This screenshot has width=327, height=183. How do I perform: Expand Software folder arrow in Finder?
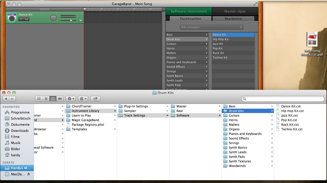coord(220,116)
